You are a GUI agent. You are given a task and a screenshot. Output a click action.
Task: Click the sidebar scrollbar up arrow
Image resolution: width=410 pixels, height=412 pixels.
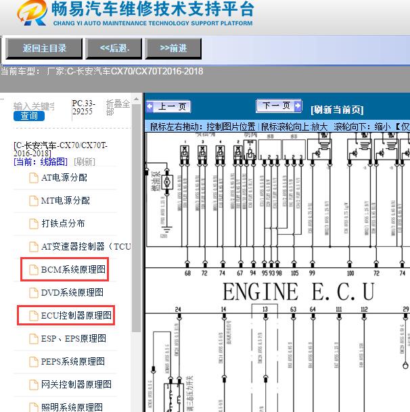click(x=136, y=99)
